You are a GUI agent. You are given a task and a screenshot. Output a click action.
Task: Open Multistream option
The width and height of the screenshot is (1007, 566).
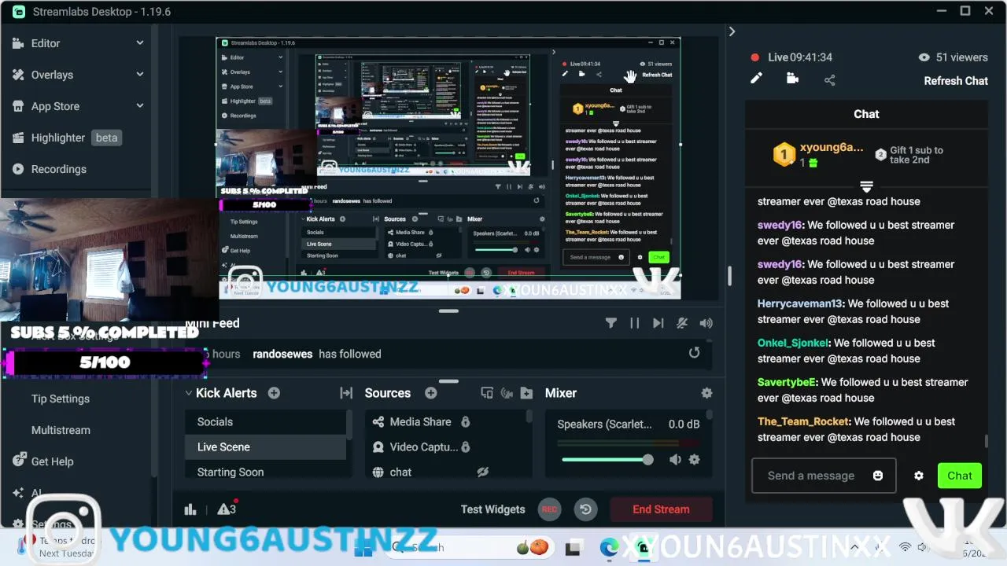tap(61, 430)
